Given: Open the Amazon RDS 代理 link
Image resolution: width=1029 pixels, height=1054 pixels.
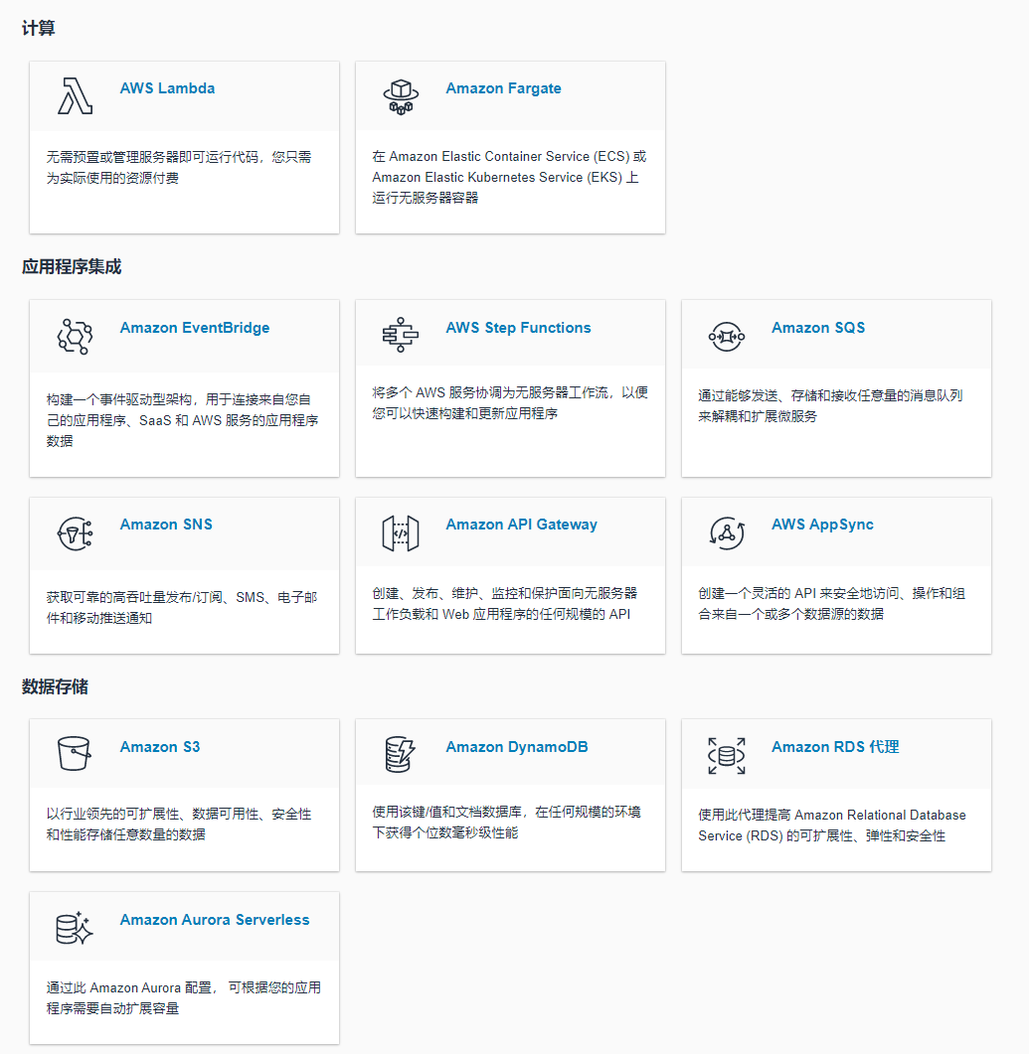Looking at the screenshot, I should pos(835,747).
